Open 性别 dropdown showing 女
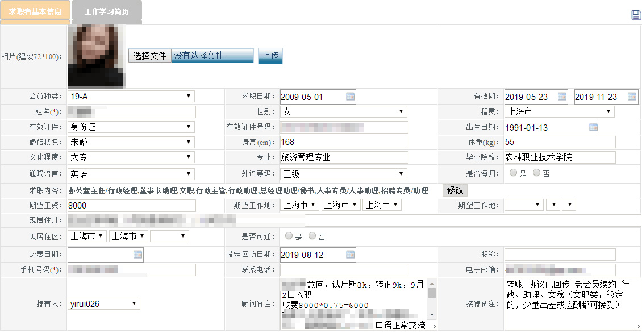This screenshot has width=642, height=333. [344, 111]
